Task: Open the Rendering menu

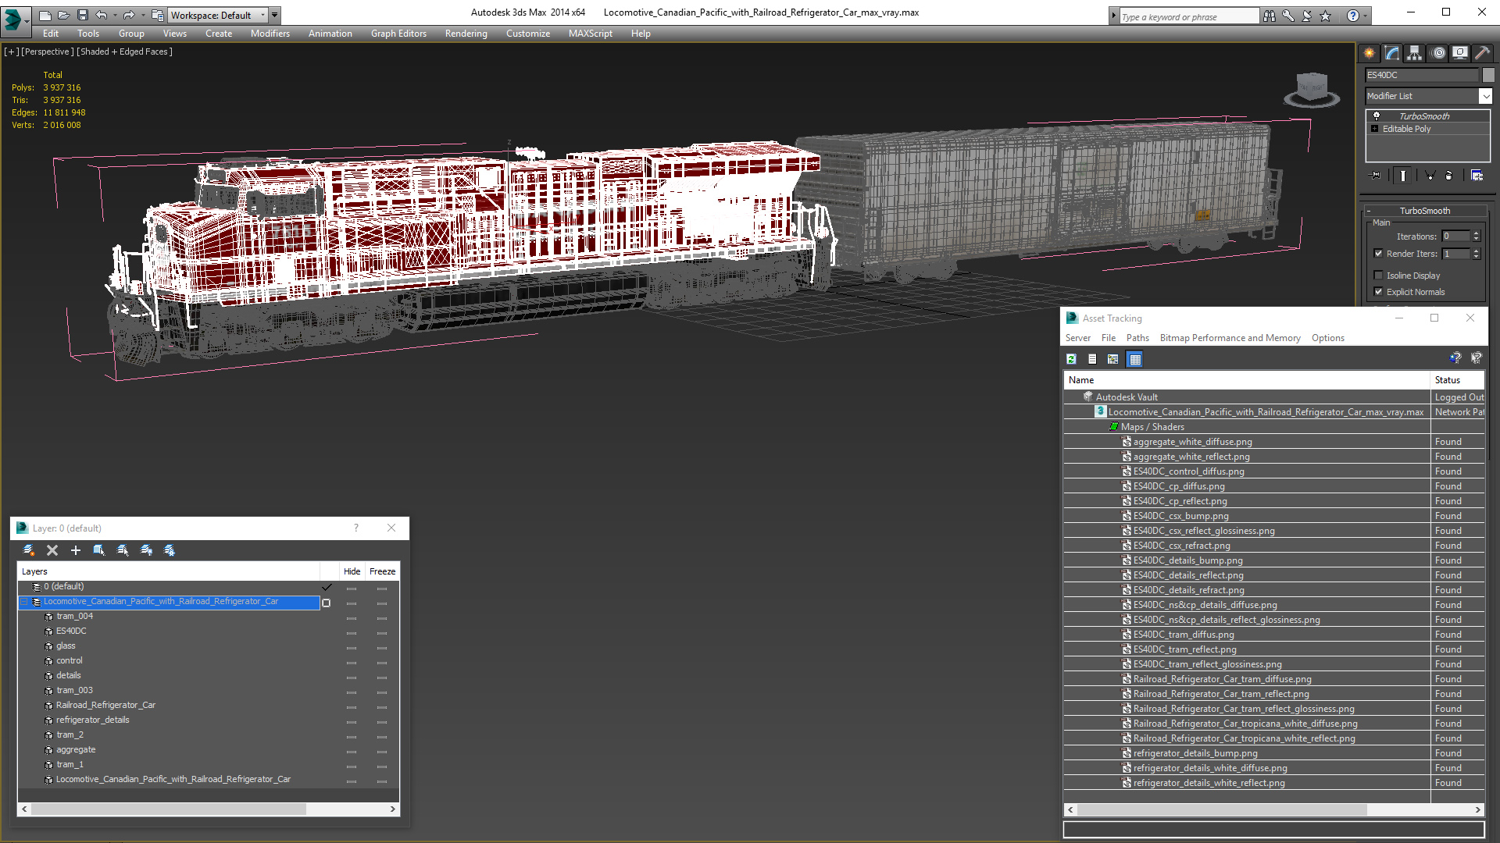Action: (x=466, y=34)
